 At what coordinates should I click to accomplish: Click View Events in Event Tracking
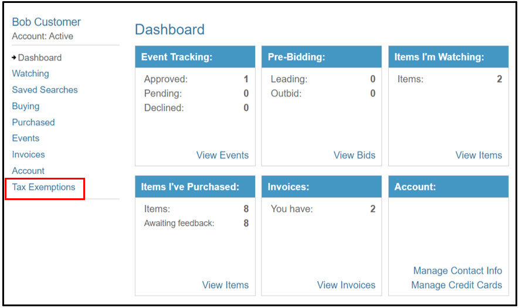222,155
